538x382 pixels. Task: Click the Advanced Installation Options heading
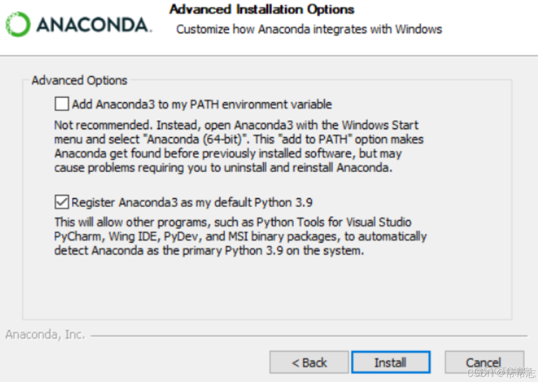[x=261, y=9]
